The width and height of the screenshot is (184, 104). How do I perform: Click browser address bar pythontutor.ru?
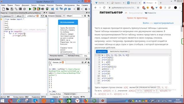(x=123, y=8)
